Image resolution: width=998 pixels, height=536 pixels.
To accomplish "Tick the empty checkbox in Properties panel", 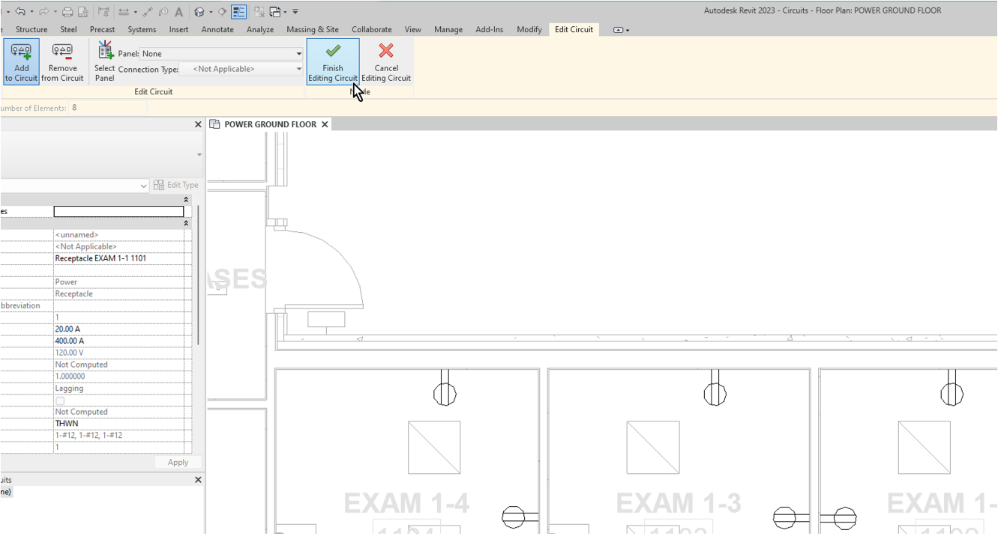I will coord(60,401).
